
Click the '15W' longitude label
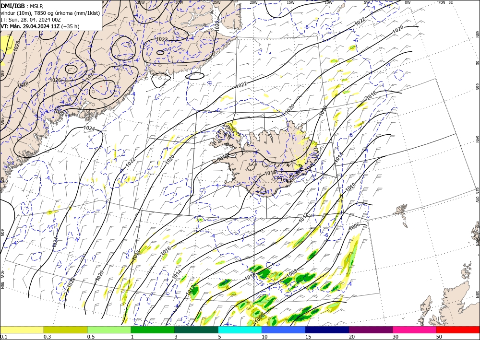[x=291, y=2]
